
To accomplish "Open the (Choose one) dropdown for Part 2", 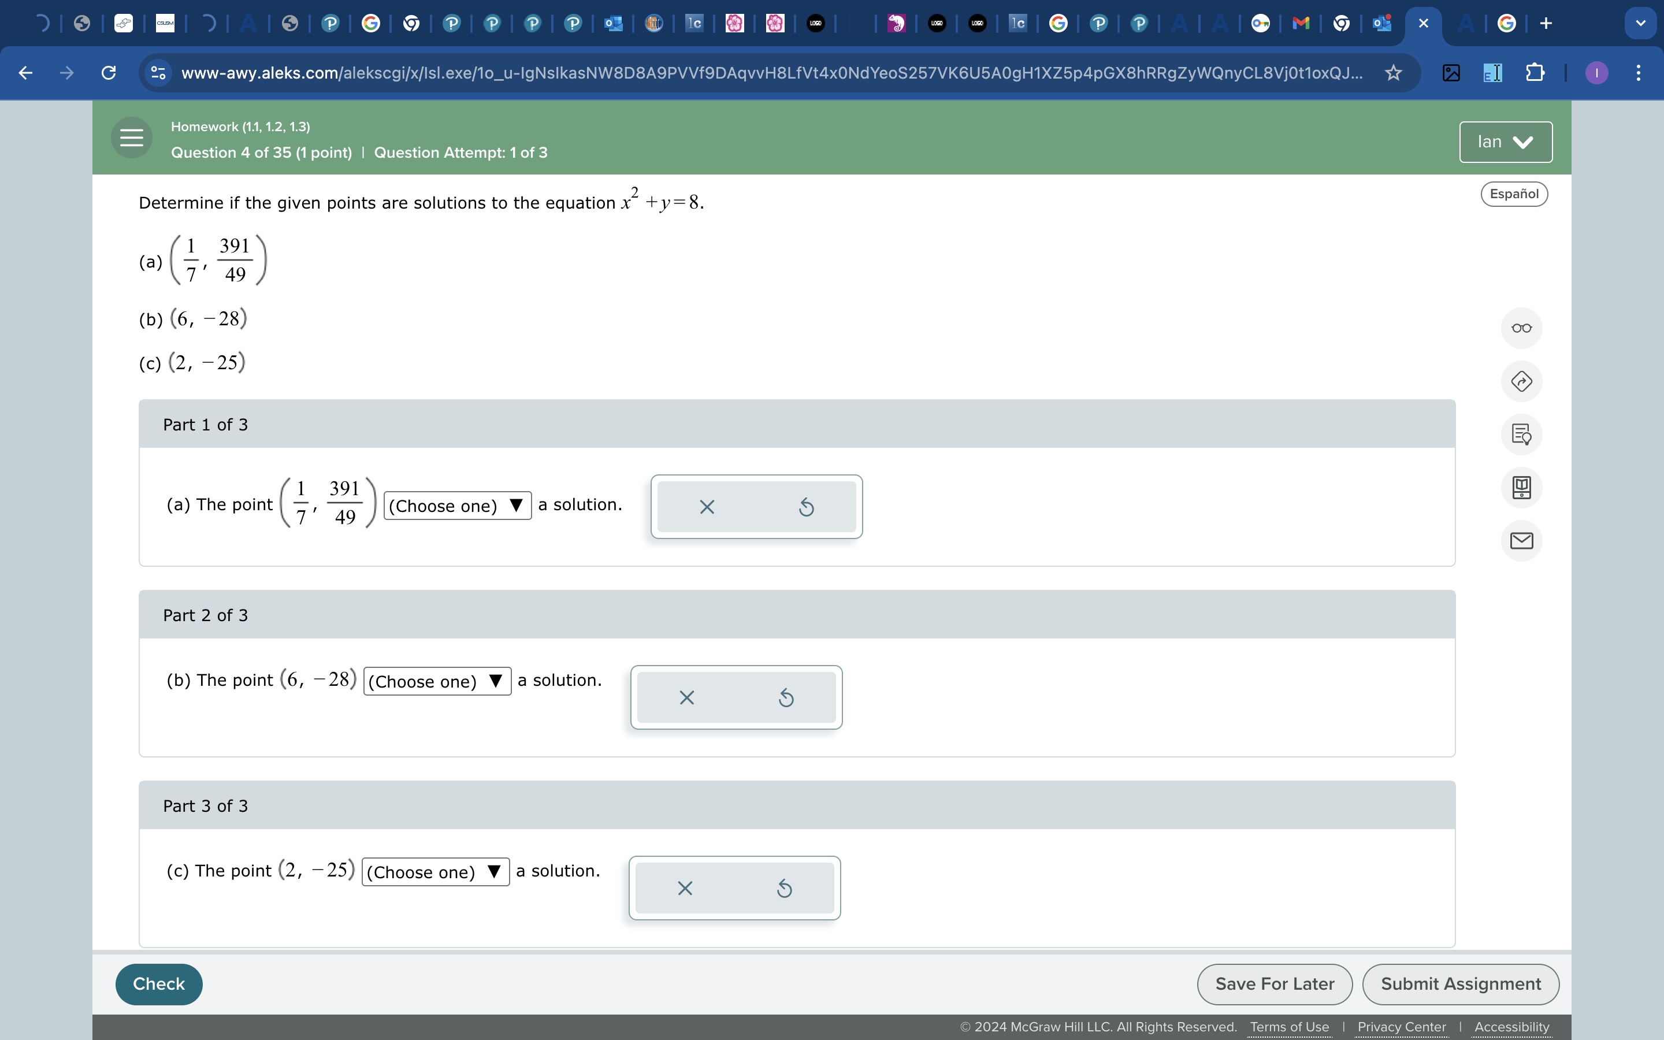I will (436, 681).
